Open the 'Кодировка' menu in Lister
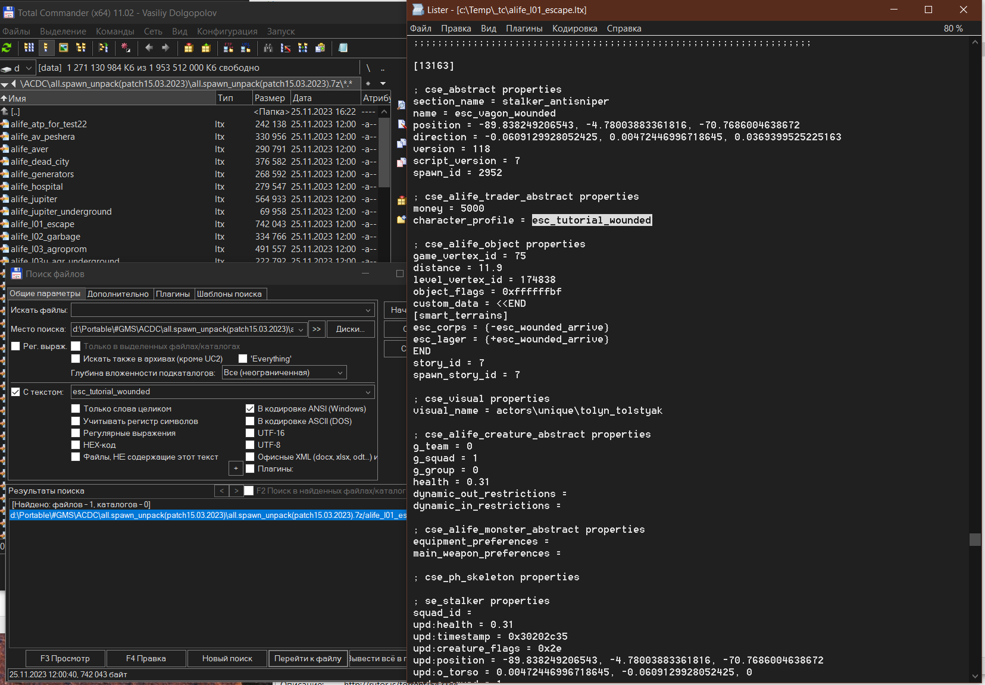 tap(574, 29)
